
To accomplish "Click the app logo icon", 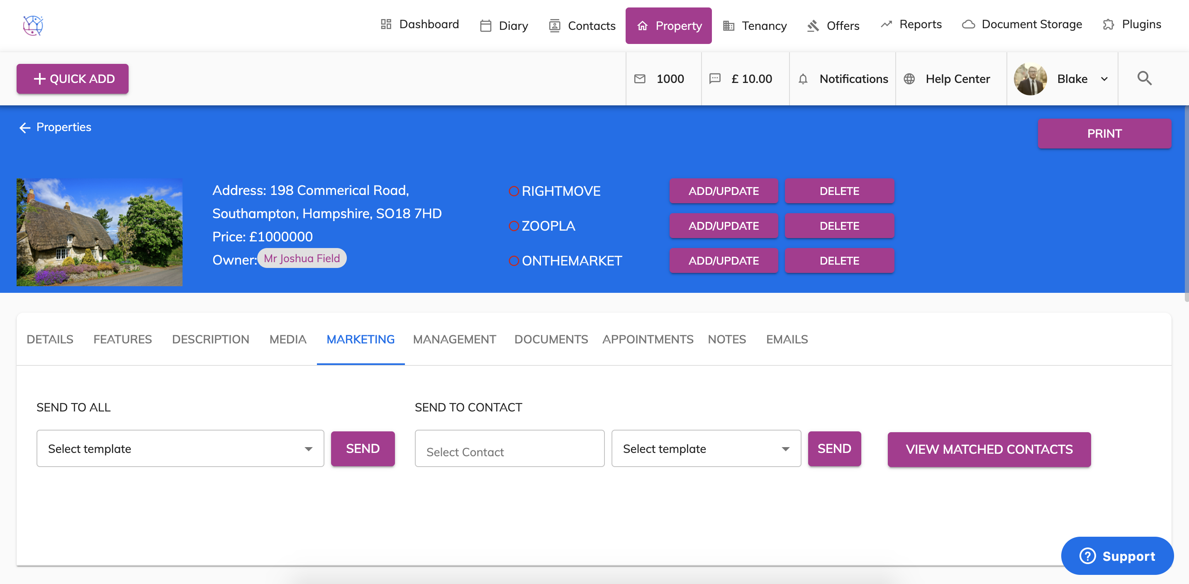I will 33,25.
